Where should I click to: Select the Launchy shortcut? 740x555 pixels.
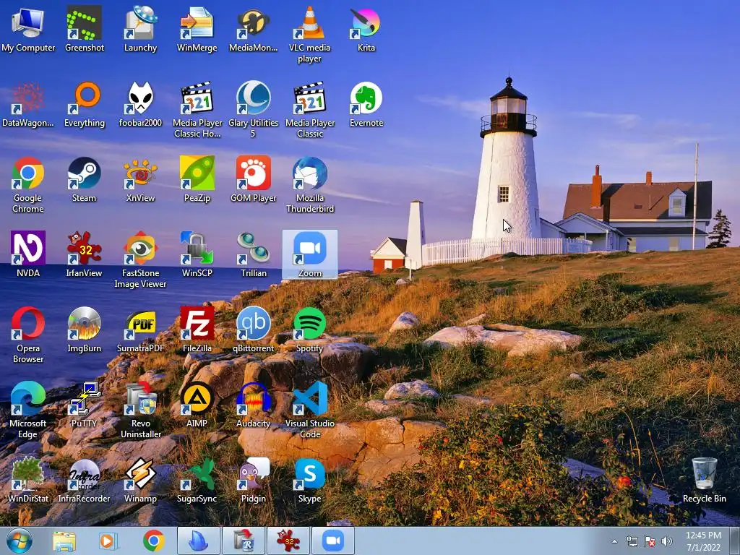140,29
